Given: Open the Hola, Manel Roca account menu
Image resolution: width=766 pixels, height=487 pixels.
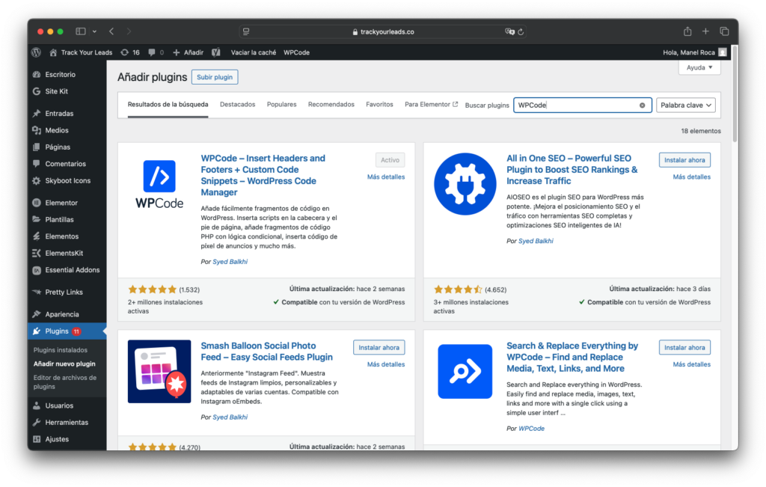Looking at the screenshot, I should (x=694, y=52).
